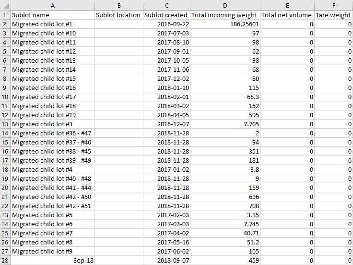Select the "Sublot name" header cell
Viewport: 353px width, 265px height.
[x=52, y=15]
